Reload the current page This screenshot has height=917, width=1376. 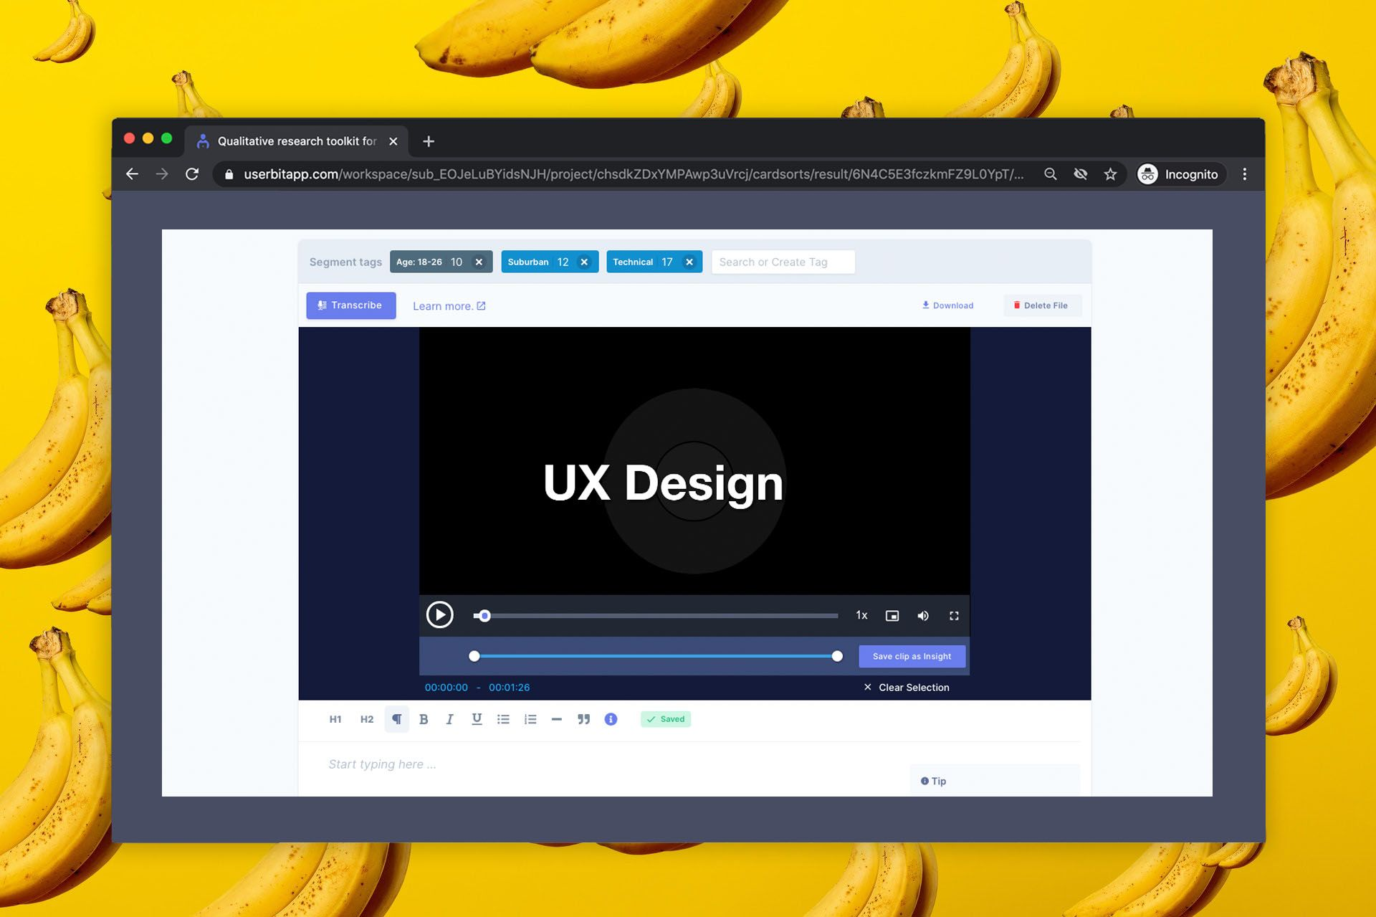192,174
